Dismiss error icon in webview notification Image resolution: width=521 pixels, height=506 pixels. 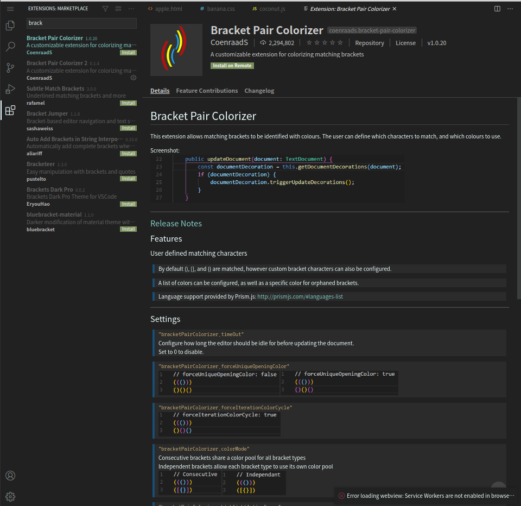pos(341,496)
